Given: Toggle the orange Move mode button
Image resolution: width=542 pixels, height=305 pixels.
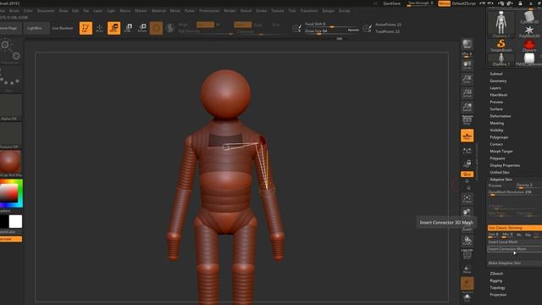Looking at the screenshot, I should pyautogui.click(x=113, y=28).
